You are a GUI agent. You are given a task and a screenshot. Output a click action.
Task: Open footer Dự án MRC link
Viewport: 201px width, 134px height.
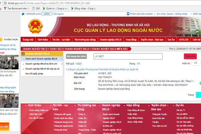tap(182, 114)
